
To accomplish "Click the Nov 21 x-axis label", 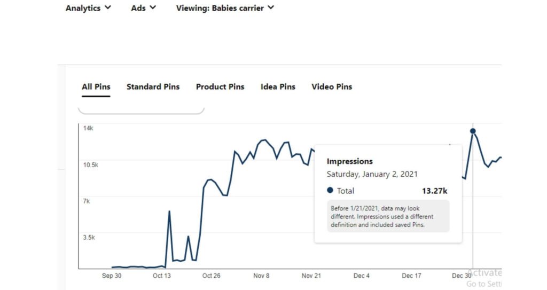I will tap(311, 276).
